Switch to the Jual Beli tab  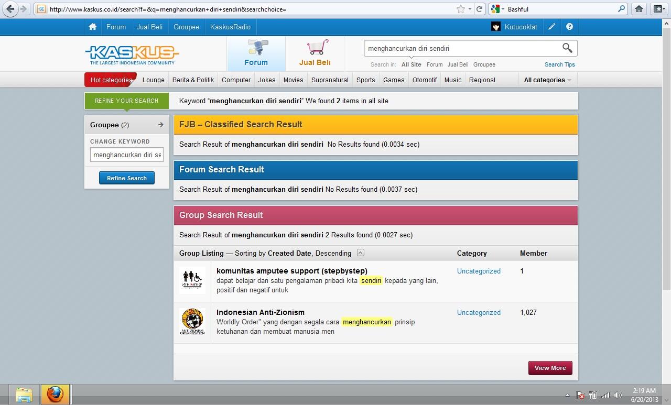tap(315, 53)
